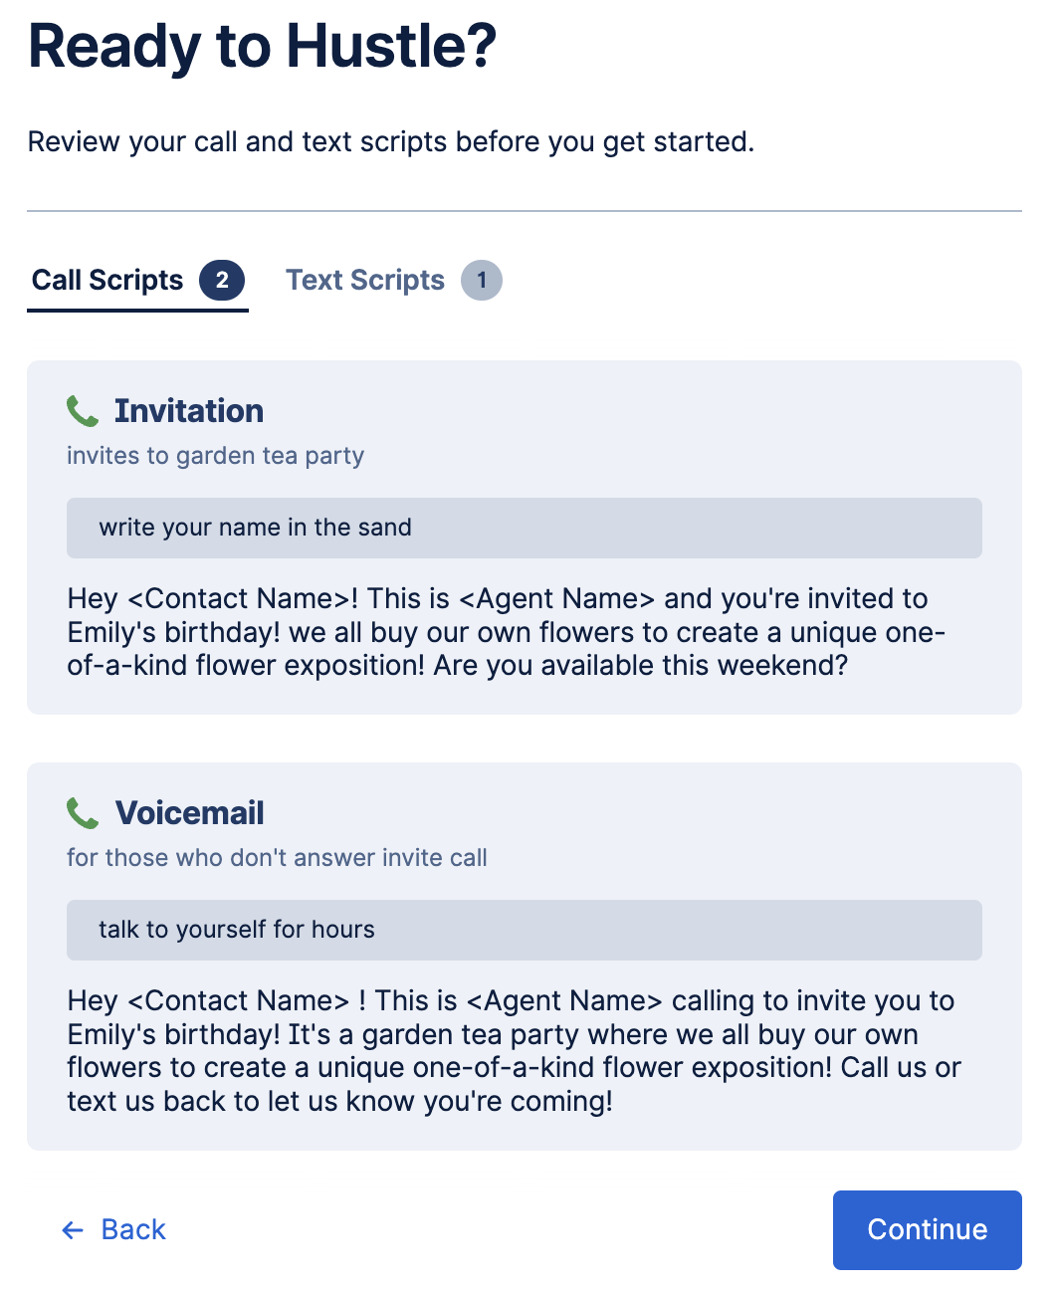The image size is (1055, 1292).
Task: Click the Continue button
Action: [926, 1229]
